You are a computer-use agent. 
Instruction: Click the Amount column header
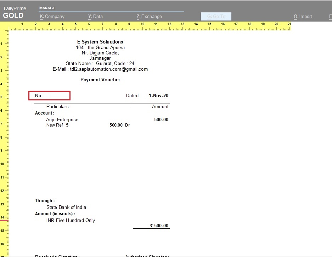click(160, 106)
